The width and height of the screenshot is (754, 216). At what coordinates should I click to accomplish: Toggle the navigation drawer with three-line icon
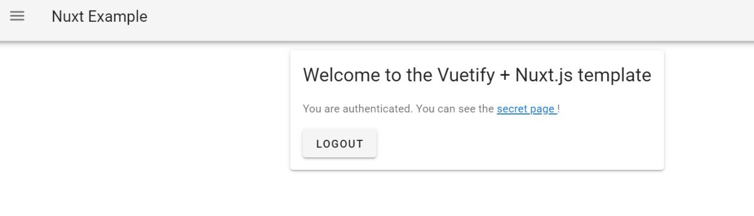pos(17,16)
